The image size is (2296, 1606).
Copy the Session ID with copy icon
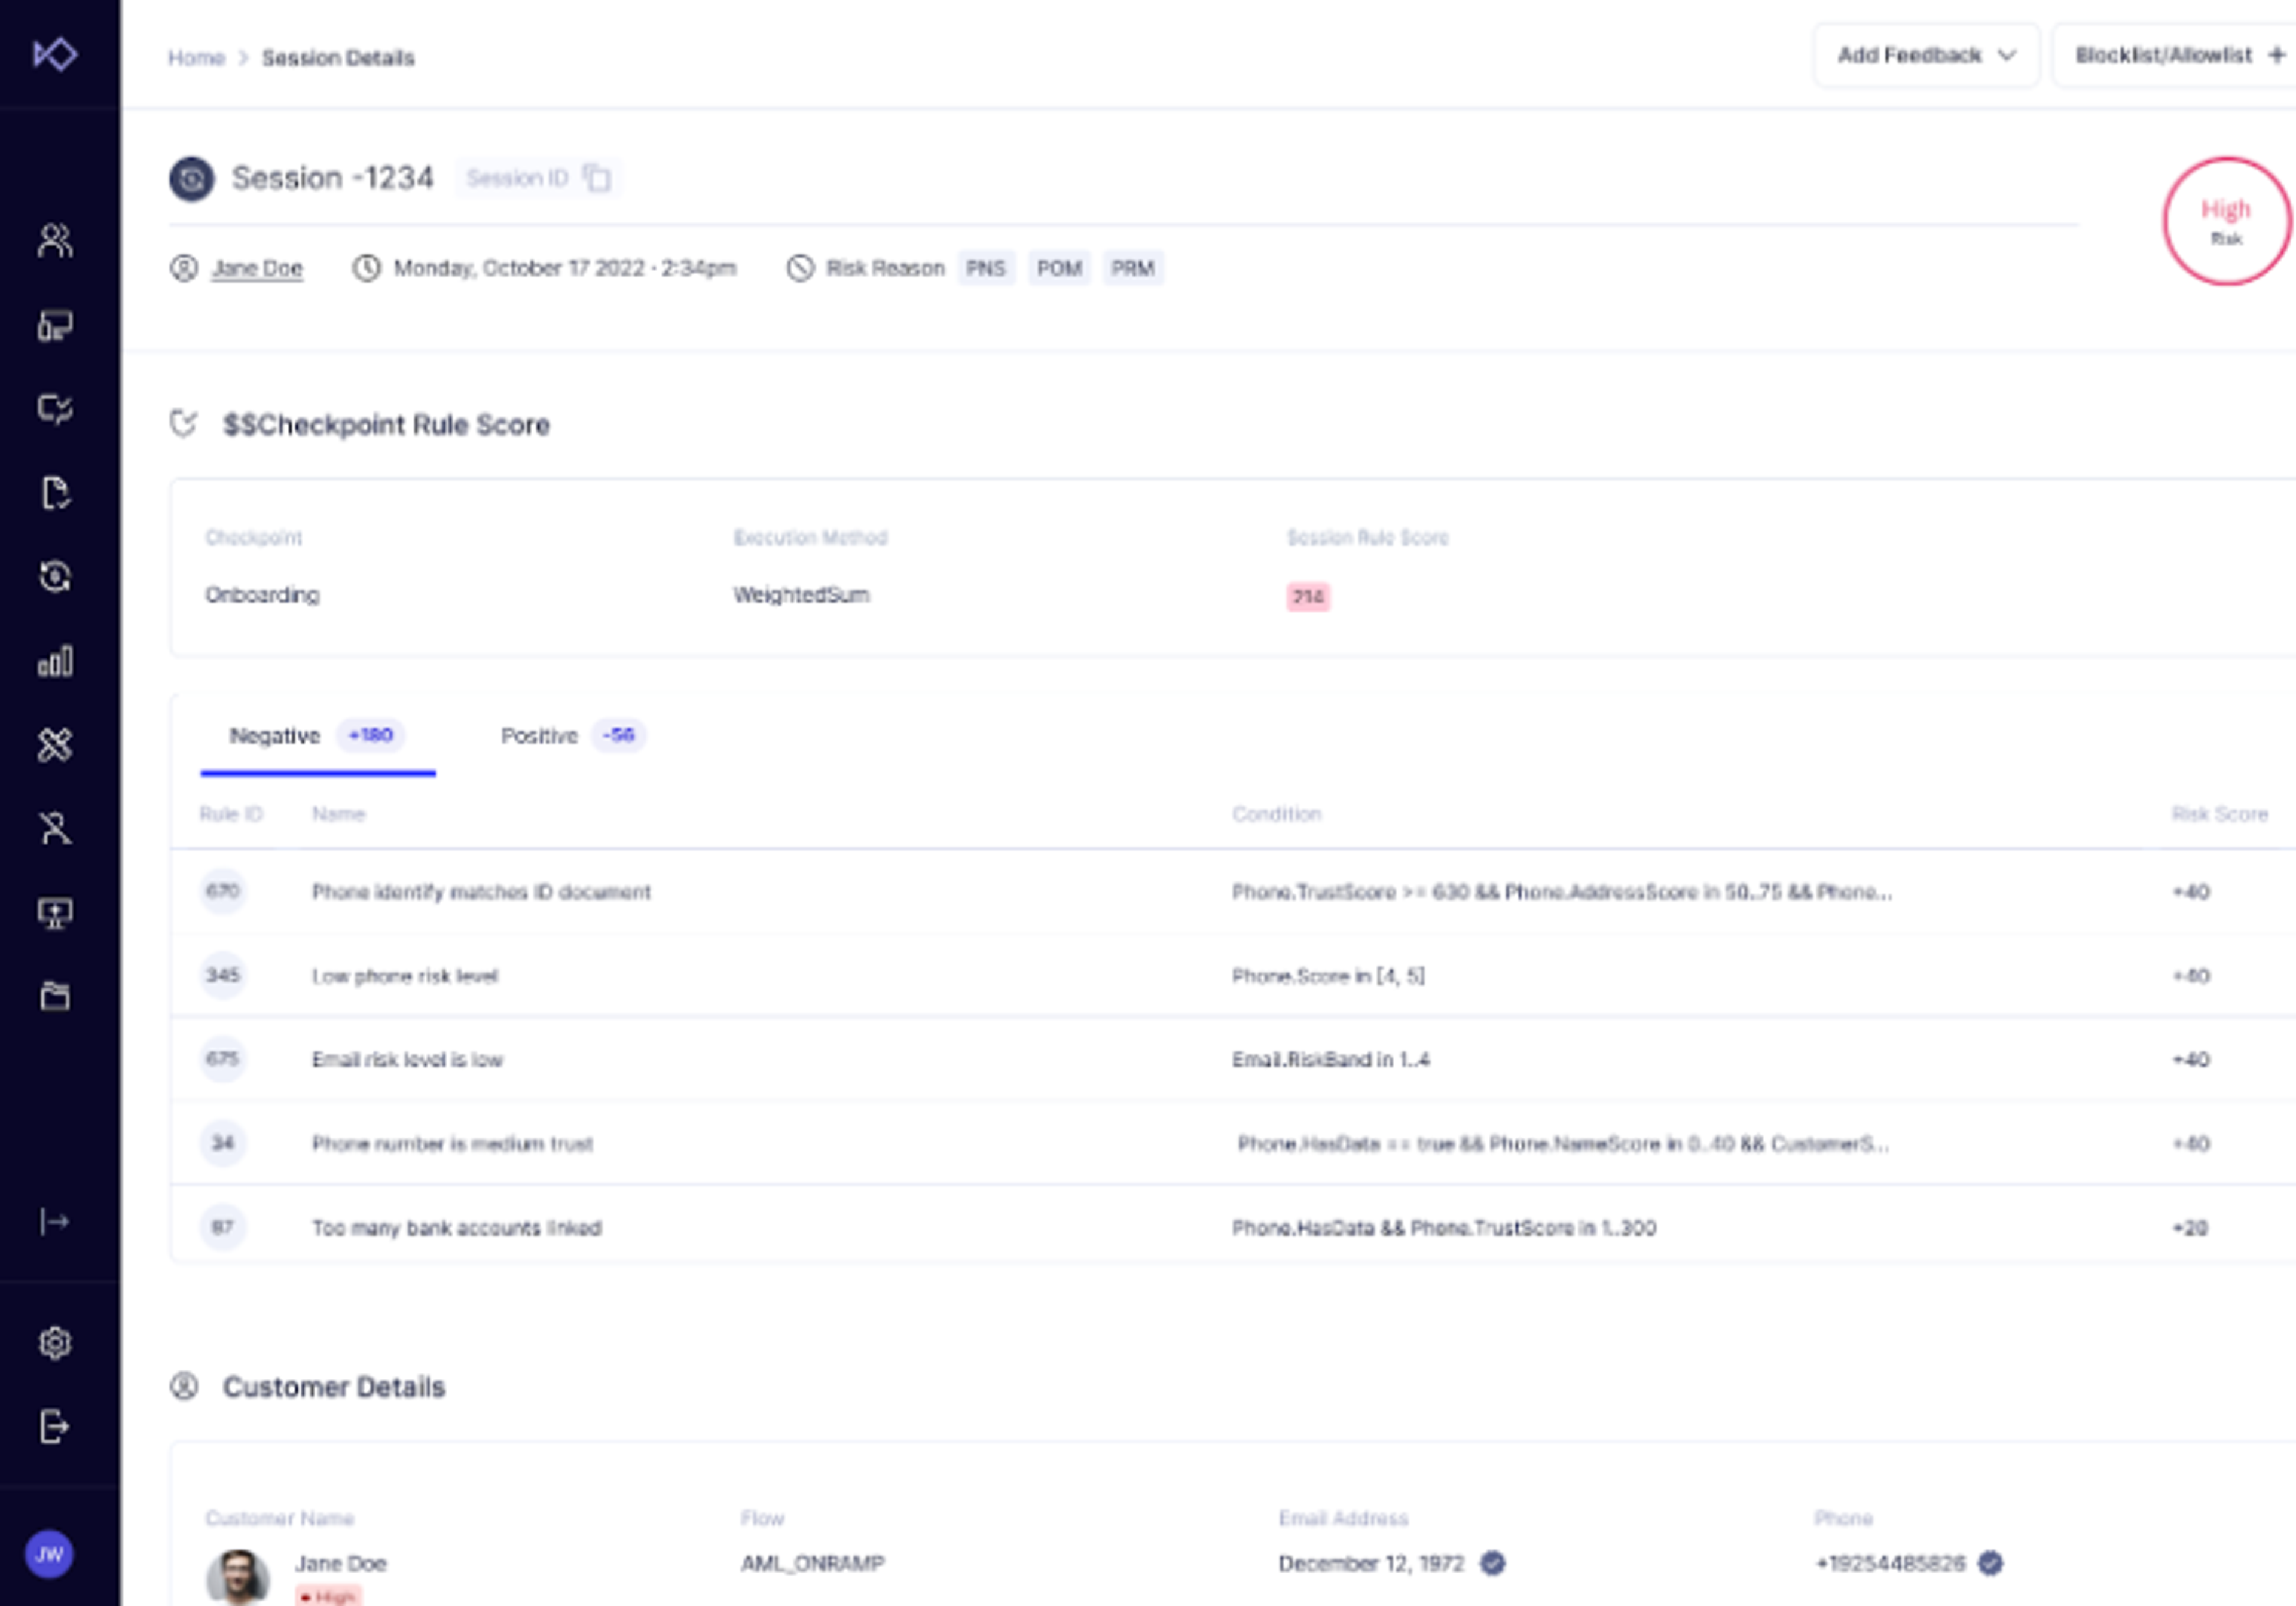click(597, 178)
